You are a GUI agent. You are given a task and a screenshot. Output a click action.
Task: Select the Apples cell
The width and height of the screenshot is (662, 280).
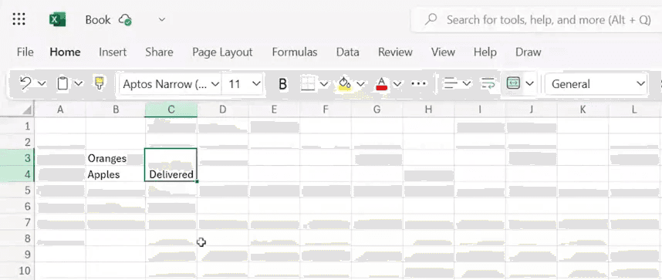click(116, 174)
